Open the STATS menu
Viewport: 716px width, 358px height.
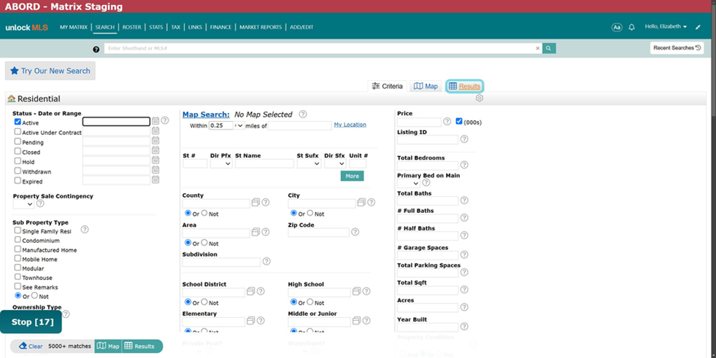[155, 28]
